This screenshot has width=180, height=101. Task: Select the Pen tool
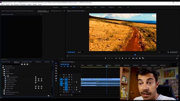(56, 76)
